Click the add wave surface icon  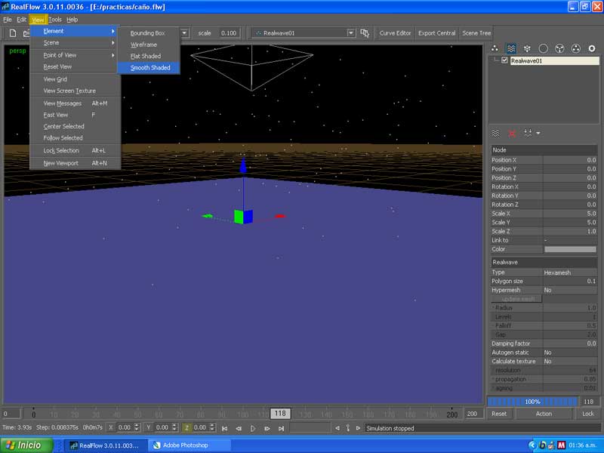point(496,134)
